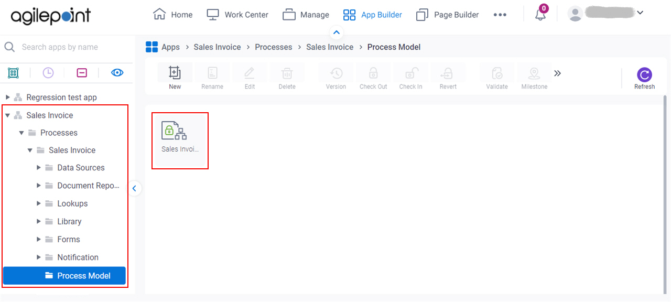This screenshot has height=302, width=671.
Task: Select Notification tree item
Action: click(78, 257)
